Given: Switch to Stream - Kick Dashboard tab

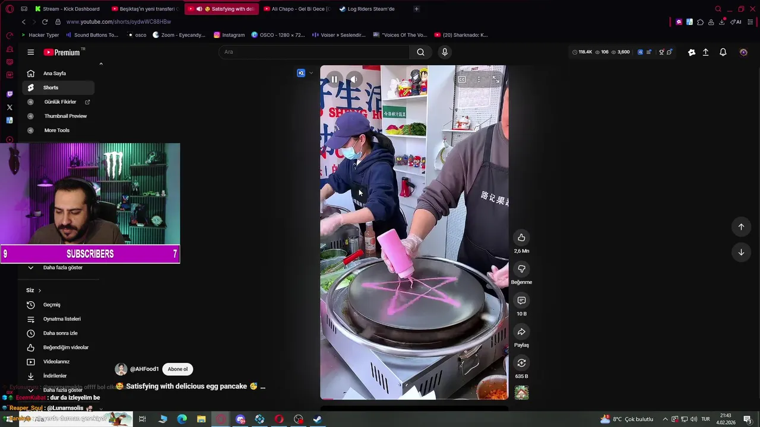Looking at the screenshot, I should [x=67, y=9].
